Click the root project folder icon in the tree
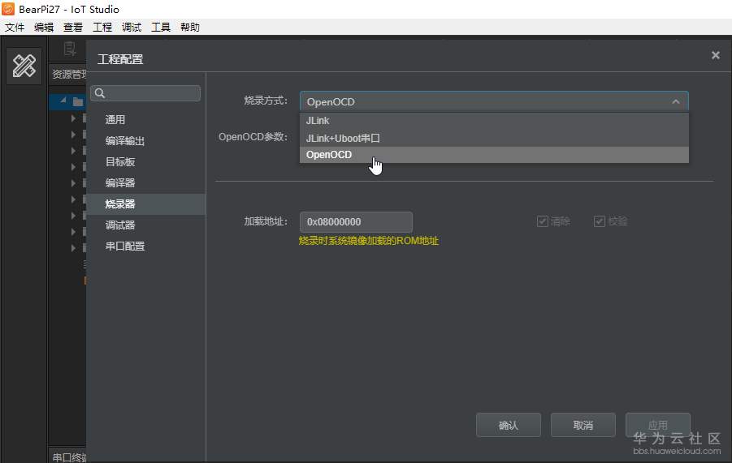The image size is (732, 463). (78, 101)
